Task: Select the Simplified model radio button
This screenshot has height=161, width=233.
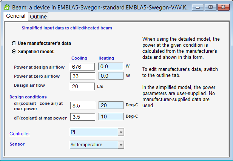Action: [14, 52]
